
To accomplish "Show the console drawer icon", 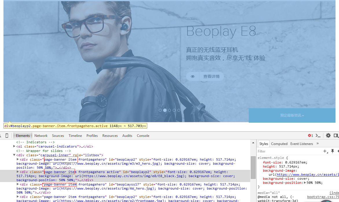I will 318,136.
